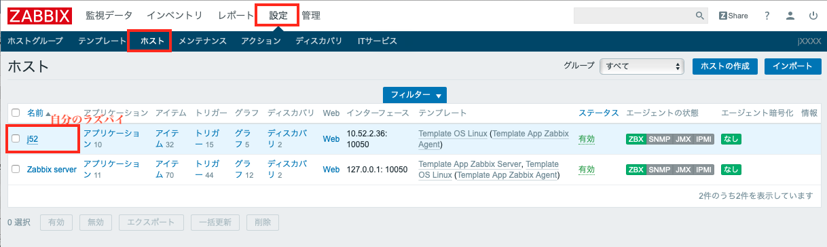Click the ホストの作成 button
This screenshot has height=247, width=827.
725,66
